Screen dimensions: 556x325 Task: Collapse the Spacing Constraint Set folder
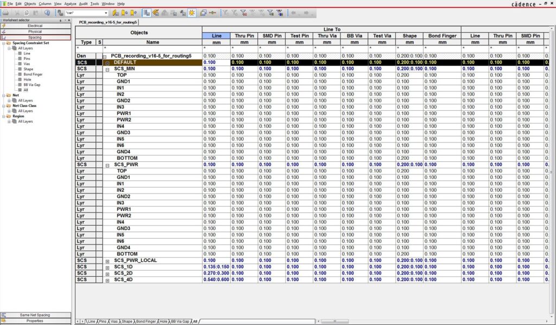pyautogui.click(x=3, y=43)
